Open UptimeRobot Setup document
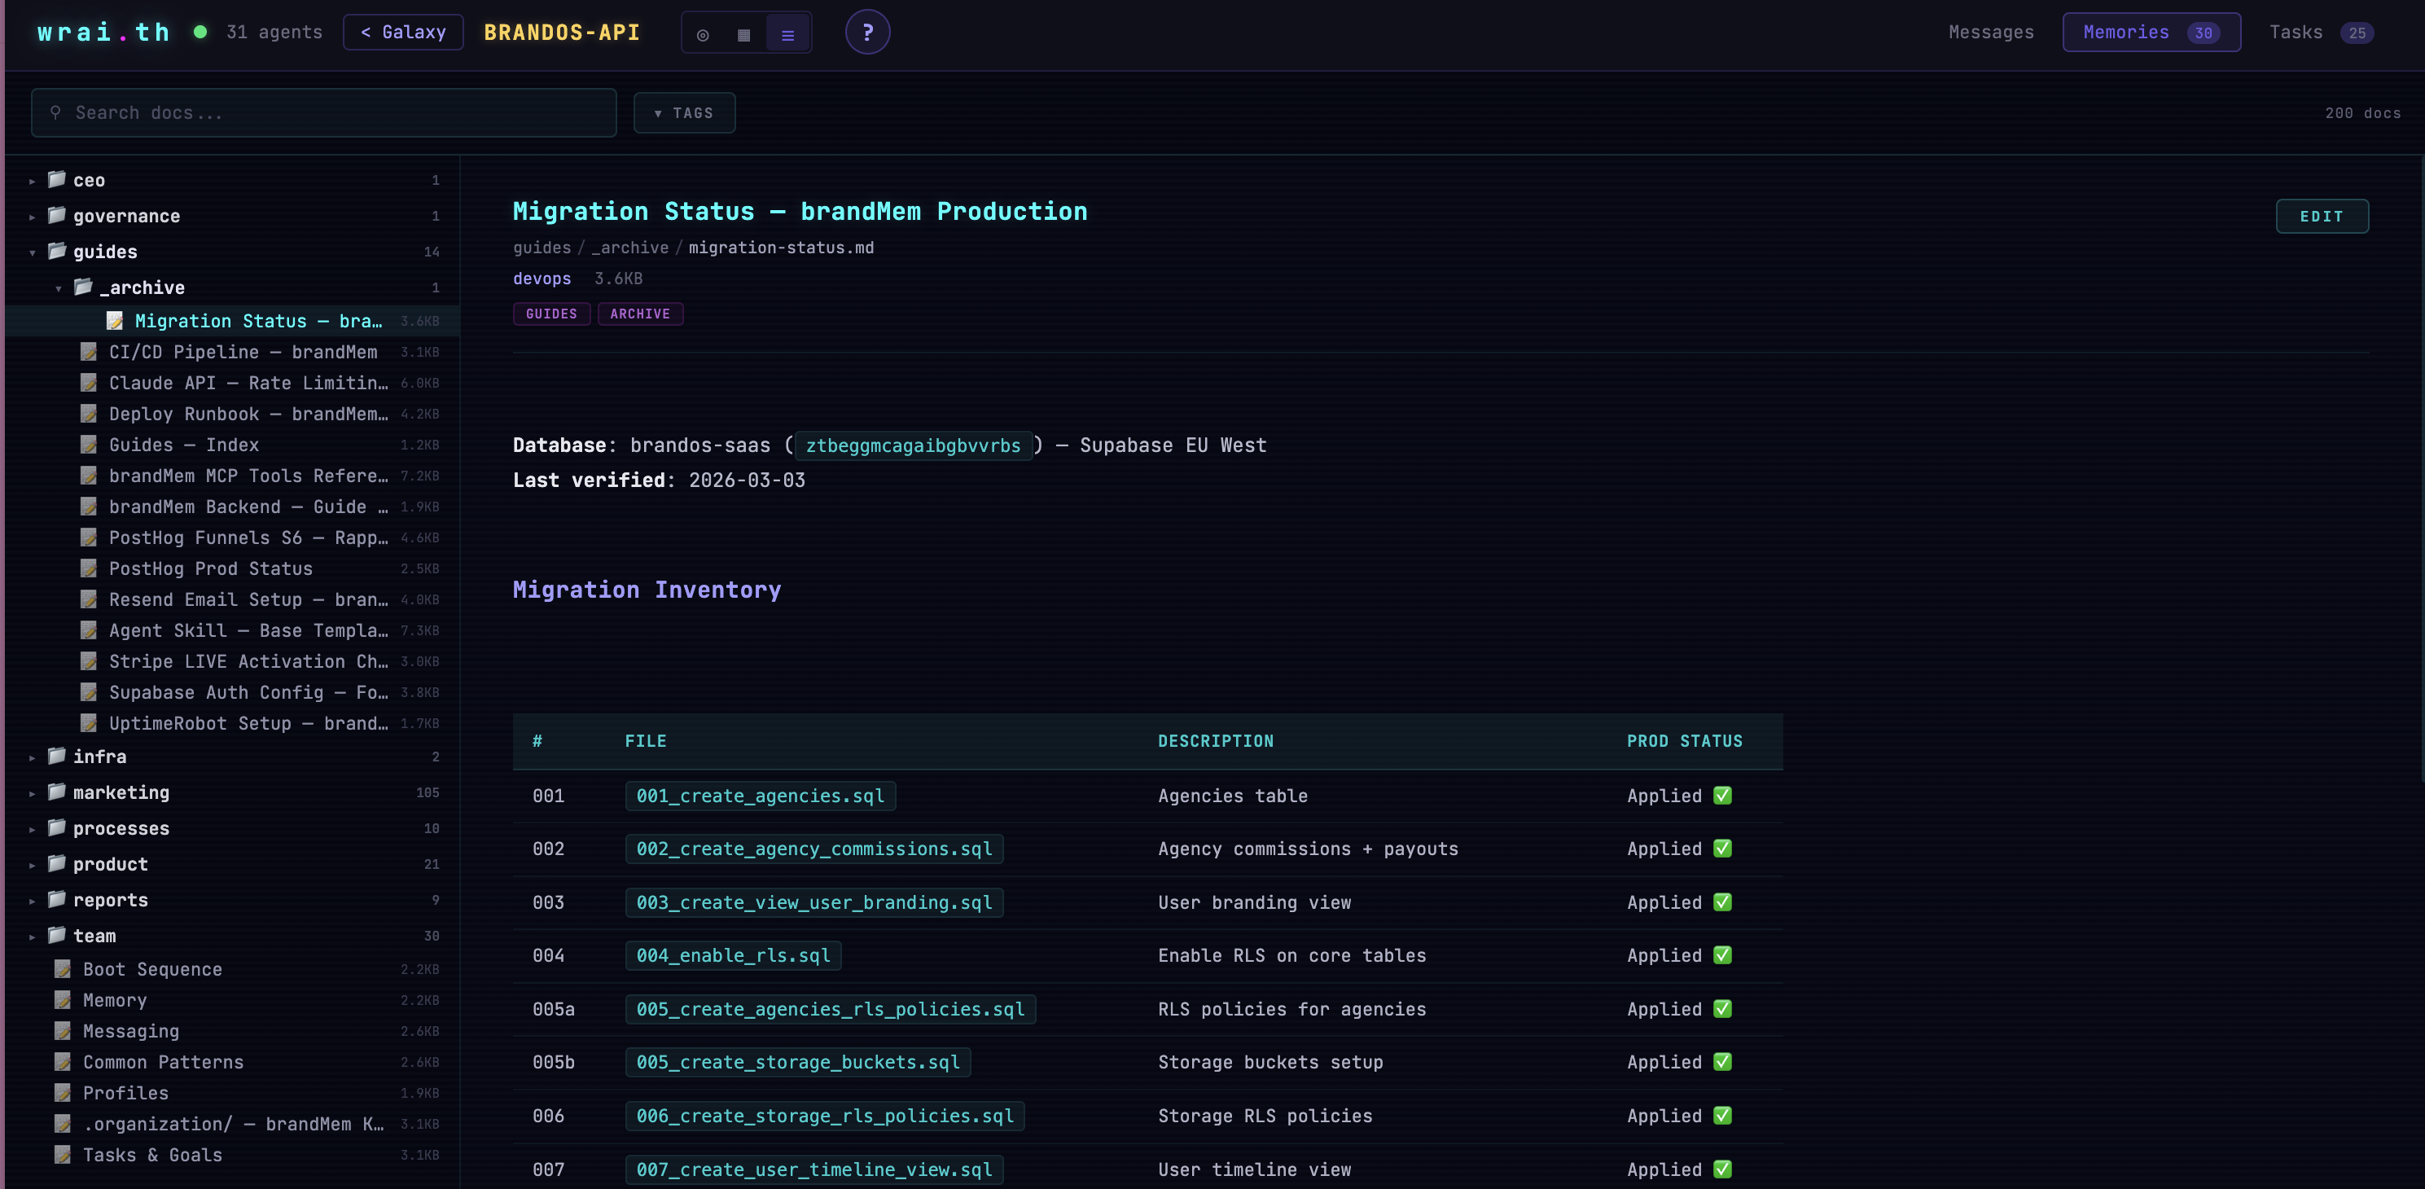 click(233, 723)
